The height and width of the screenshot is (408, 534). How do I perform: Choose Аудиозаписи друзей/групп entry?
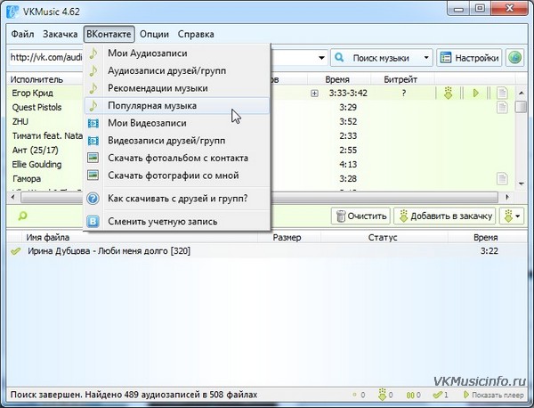[177, 70]
